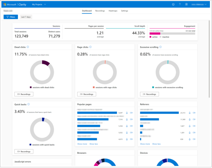Viewport: 212px width, 168px height.
Task: Open heatmap icon for 11,369 referrer
Action: [x=189, y=119]
